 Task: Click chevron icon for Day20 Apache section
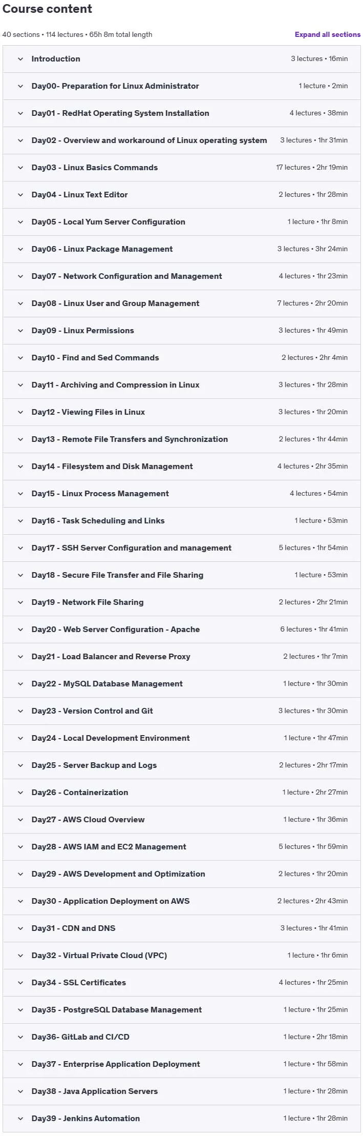[x=20, y=630]
